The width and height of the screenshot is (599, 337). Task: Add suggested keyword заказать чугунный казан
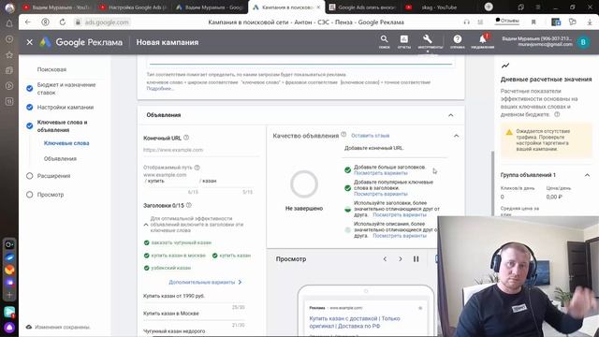click(178, 242)
